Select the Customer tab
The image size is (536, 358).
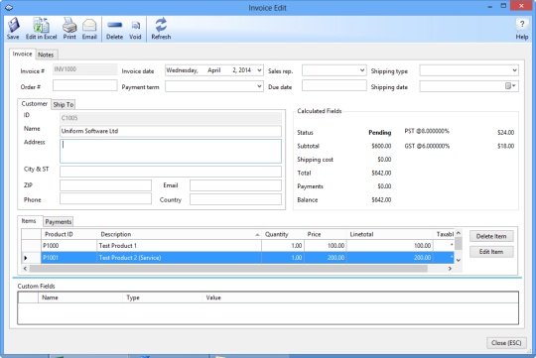click(x=34, y=103)
